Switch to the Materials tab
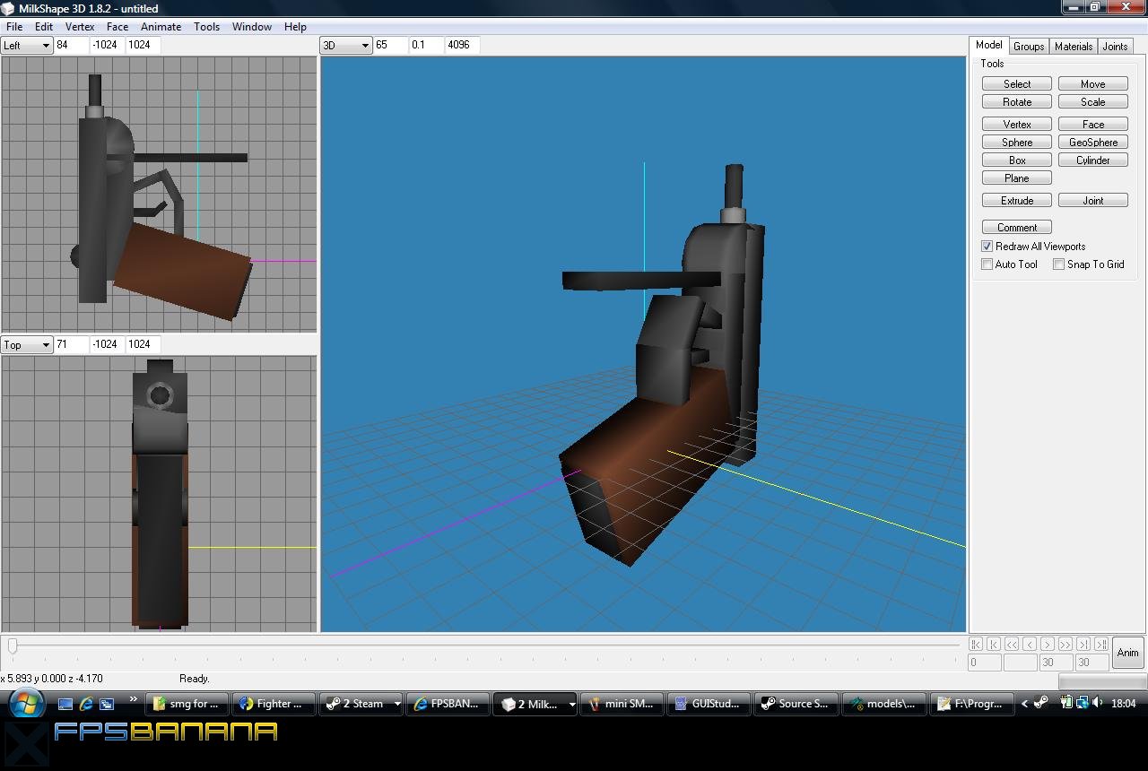Image resolution: width=1148 pixels, height=771 pixels. click(1073, 46)
